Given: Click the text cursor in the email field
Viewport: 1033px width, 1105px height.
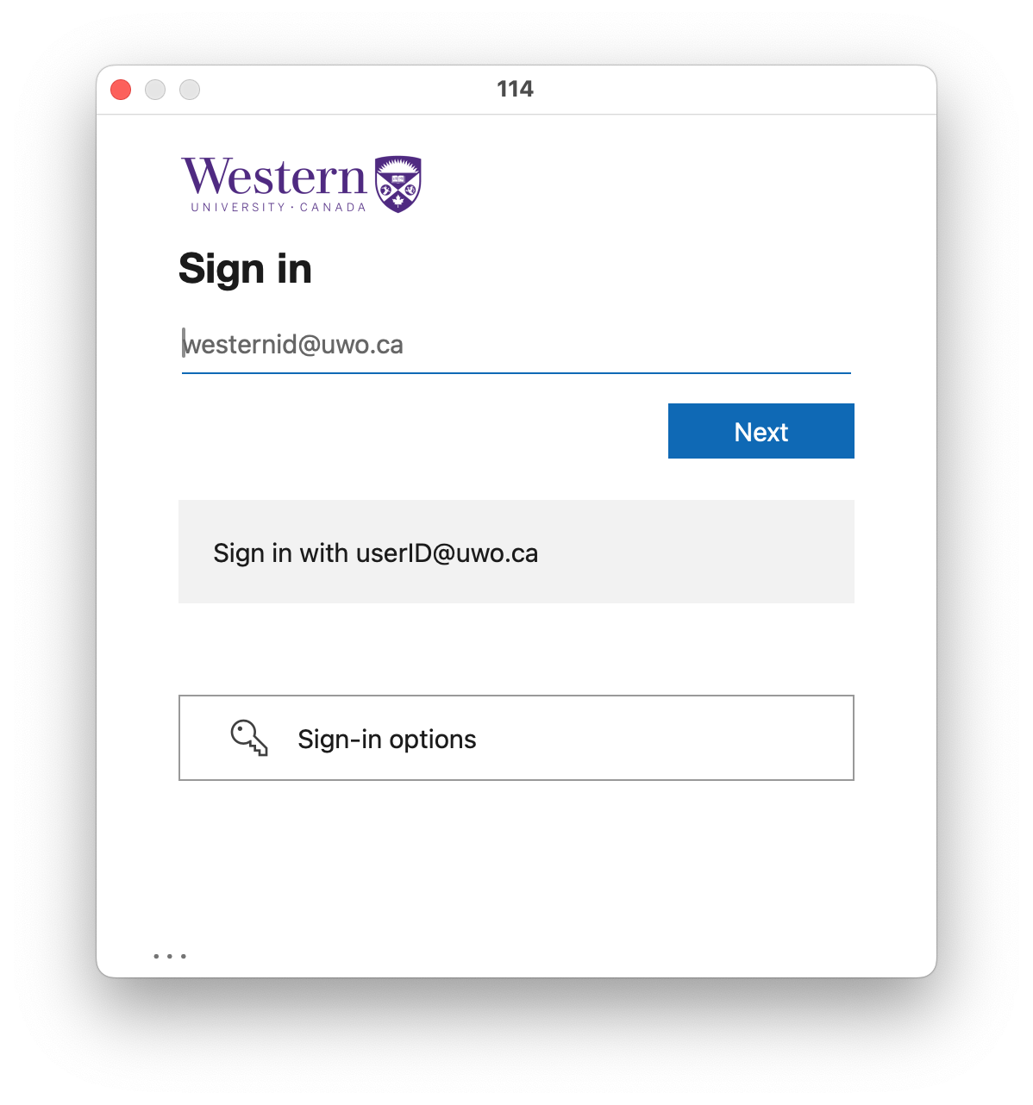Looking at the screenshot, I should pyautogui.click(x=183, y=343).
